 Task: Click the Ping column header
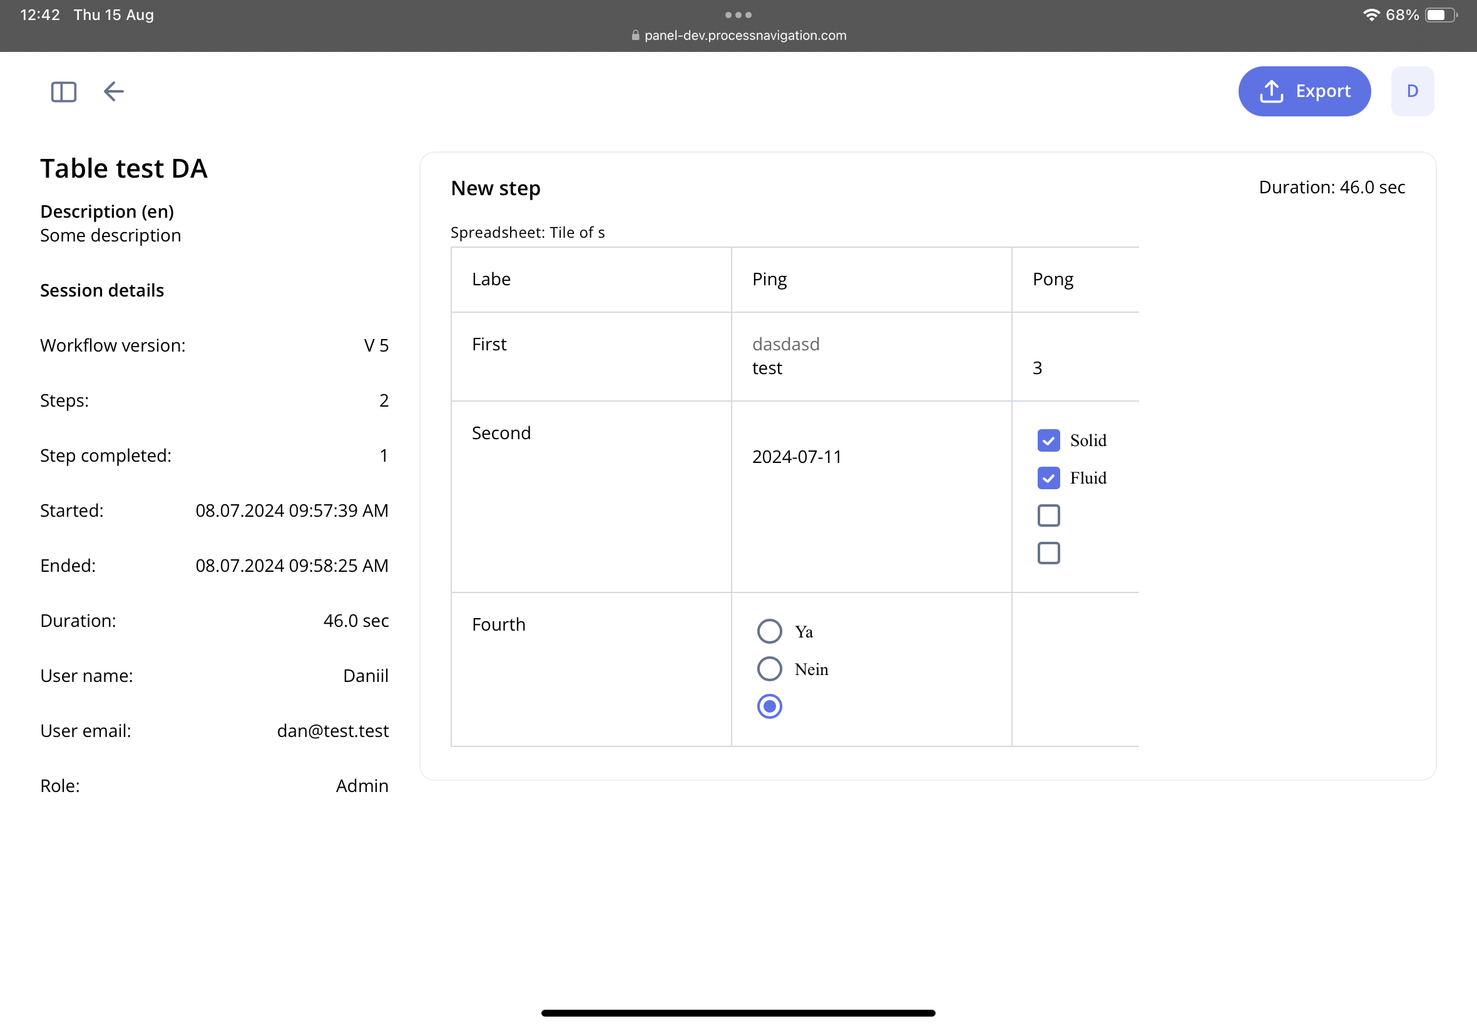(769, 279)
